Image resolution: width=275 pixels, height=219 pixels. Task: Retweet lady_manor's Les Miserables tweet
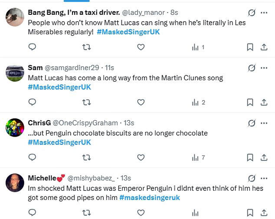coord(86,47)
